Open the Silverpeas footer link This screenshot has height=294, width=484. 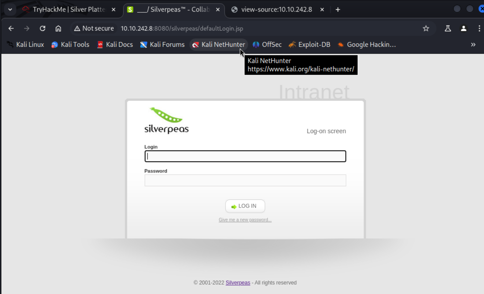tap(238, 283)
